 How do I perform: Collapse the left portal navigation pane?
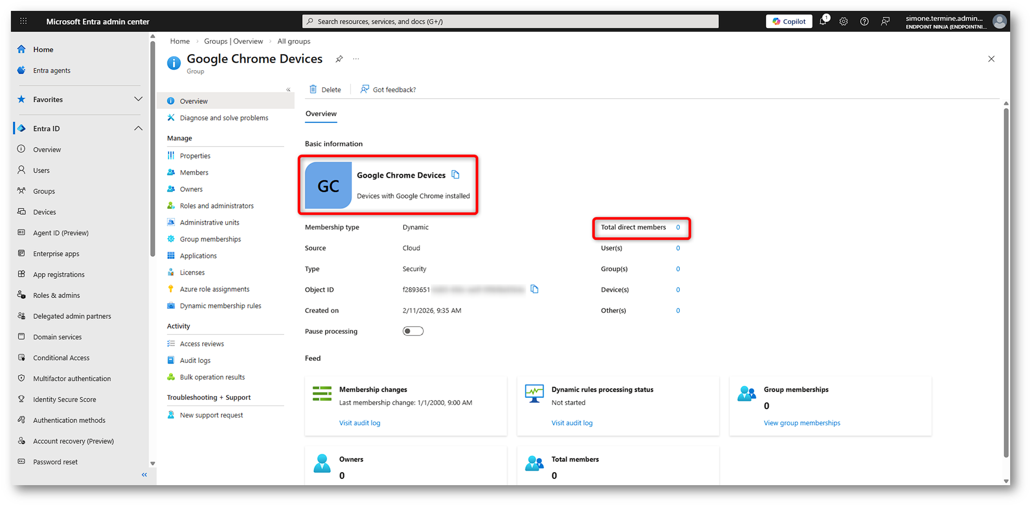point(145,475)
